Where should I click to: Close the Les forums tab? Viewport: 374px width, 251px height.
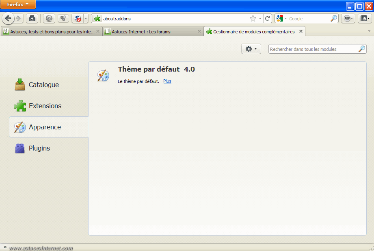tap(199, 31)
